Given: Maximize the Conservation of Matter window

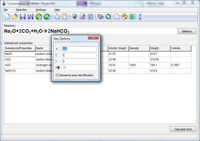Looking at the screenshot, I should click(184, 3).
